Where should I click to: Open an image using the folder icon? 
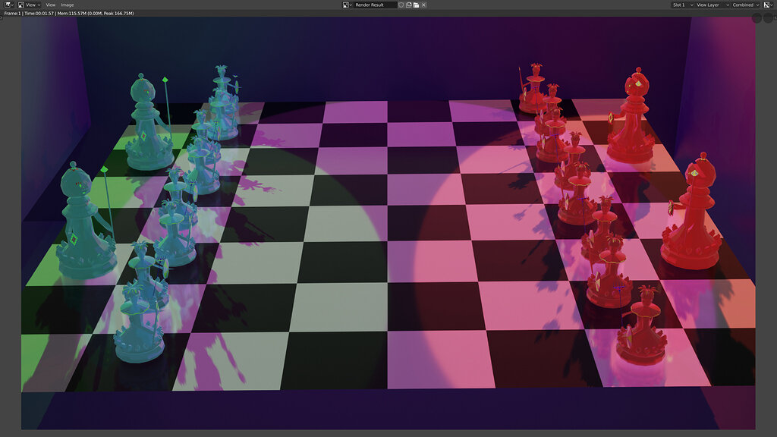pyautogui.click(x=417, y=5)
